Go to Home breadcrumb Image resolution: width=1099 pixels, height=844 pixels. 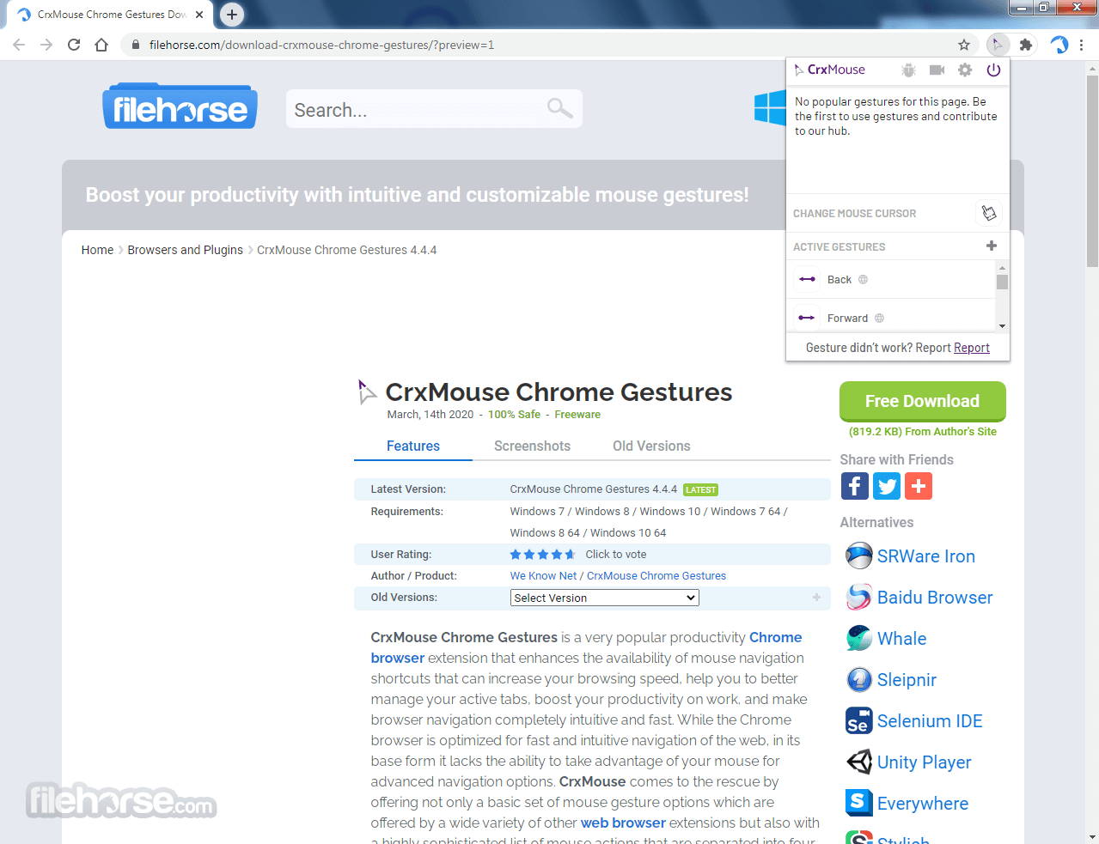(x=97, y=250)
